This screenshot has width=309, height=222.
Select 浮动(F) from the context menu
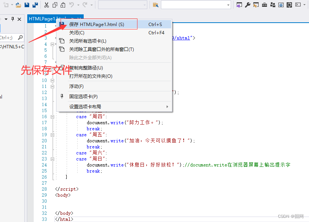click(114, 86)
